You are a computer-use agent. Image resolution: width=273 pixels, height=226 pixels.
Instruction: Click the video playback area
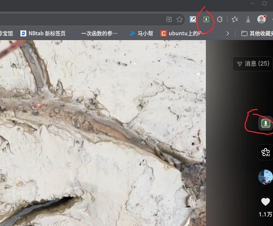(x=103, y=133)
